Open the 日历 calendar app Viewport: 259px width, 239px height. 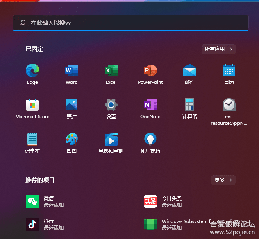[x=229, y=71]
